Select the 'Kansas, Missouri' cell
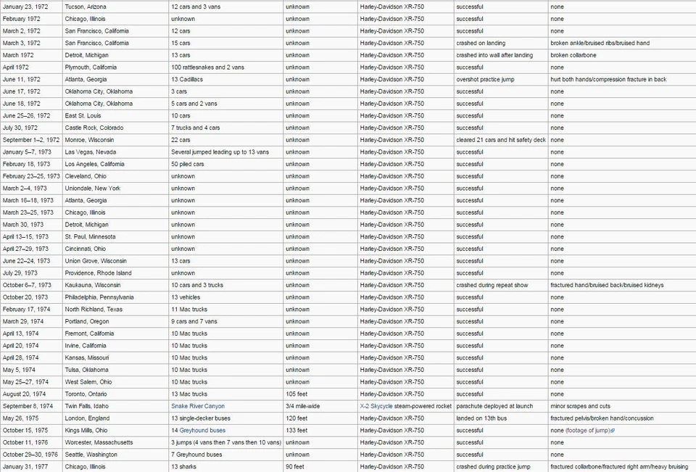696x472 pixels. [115, 358]
